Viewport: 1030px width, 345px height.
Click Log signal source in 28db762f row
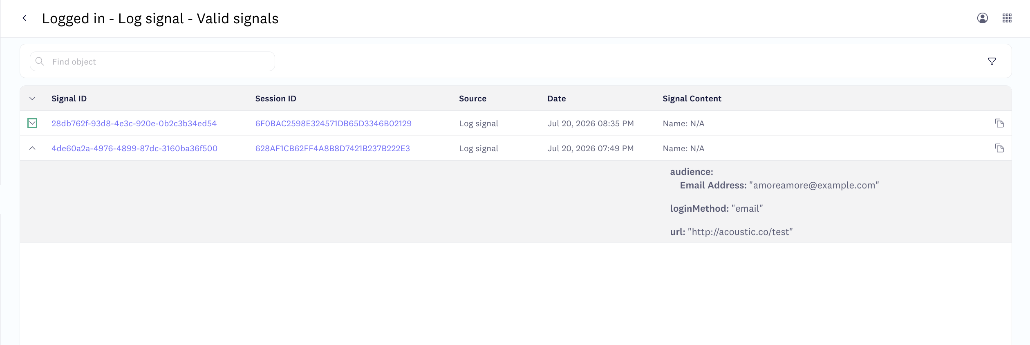point(479,123)
